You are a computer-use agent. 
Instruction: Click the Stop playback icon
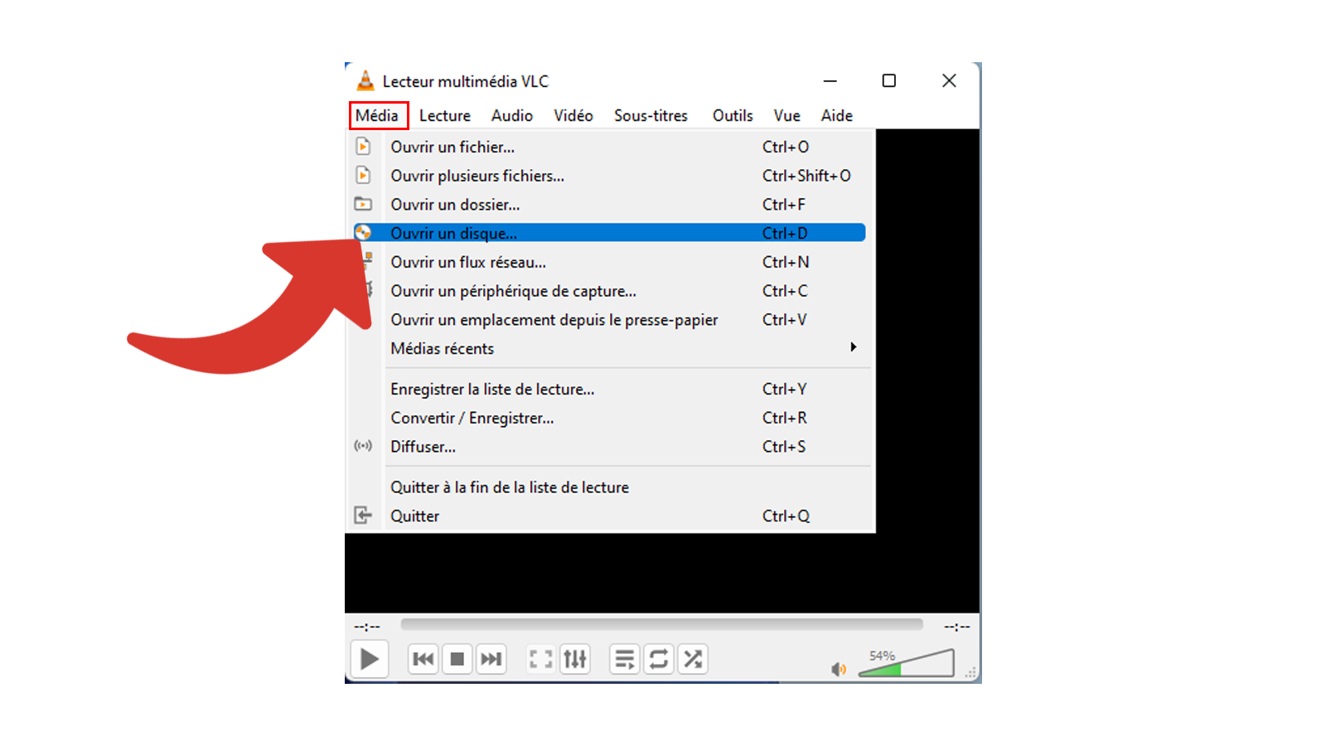pyautogui.click(x=457, y=659)
